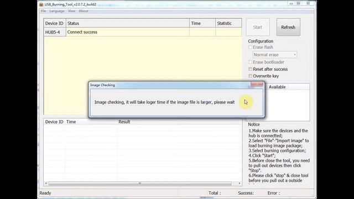Click the Success status bar label
This screenshot has width=354, height=199.
point(246,193)
